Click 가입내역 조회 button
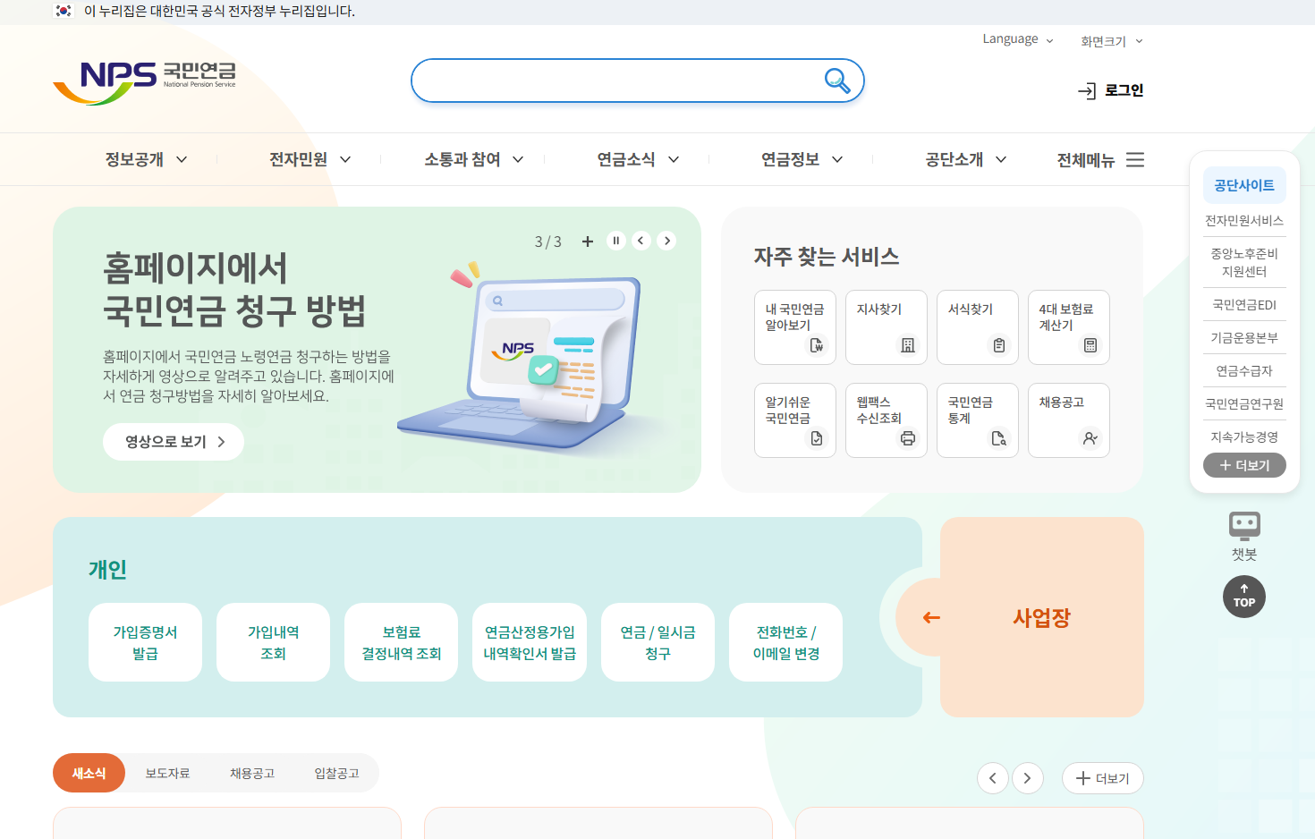The width and height of the screenshot is (1315, 839). pos(273,642)
